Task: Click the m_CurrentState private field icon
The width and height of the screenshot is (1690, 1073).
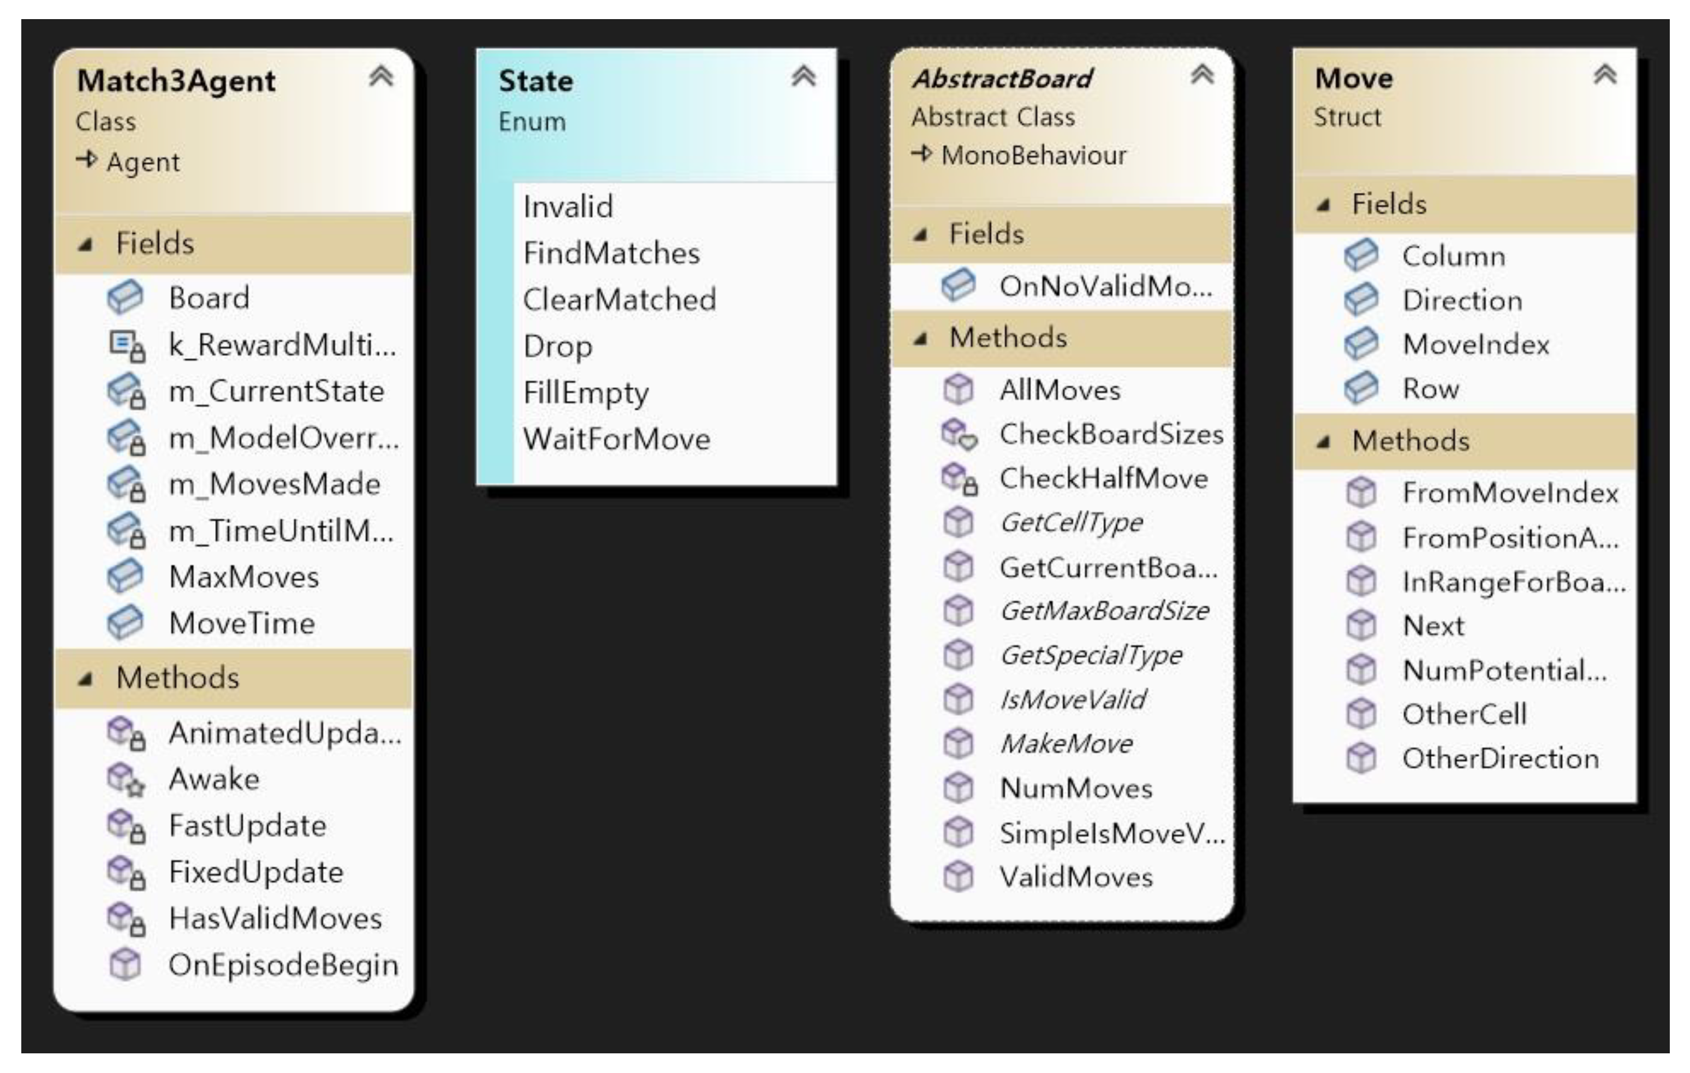Action: point(126,391)
